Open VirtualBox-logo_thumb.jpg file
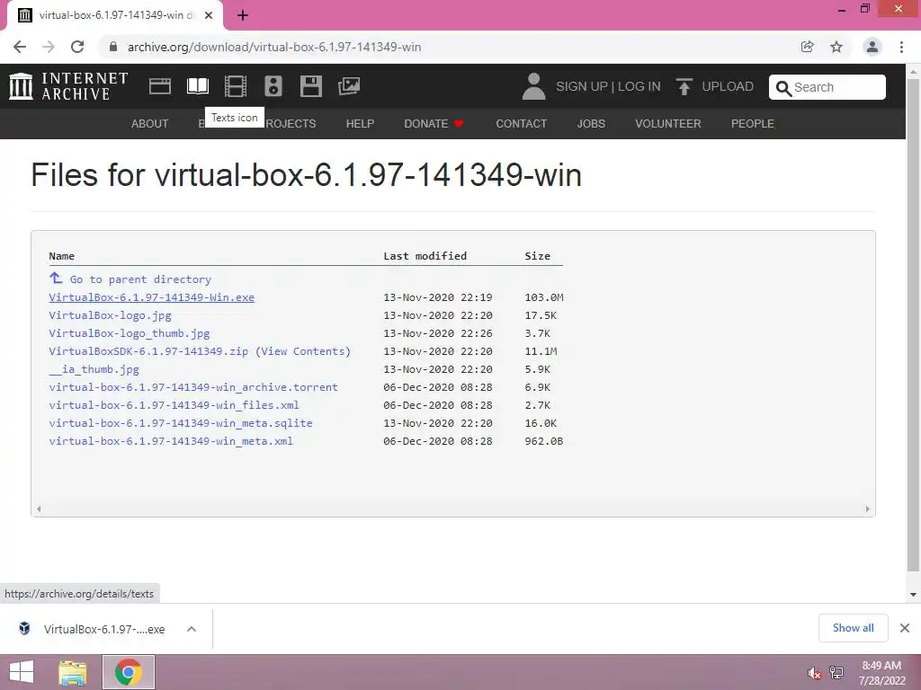The height and width of the screenshot is (690, 921). [x=130, y=333]
